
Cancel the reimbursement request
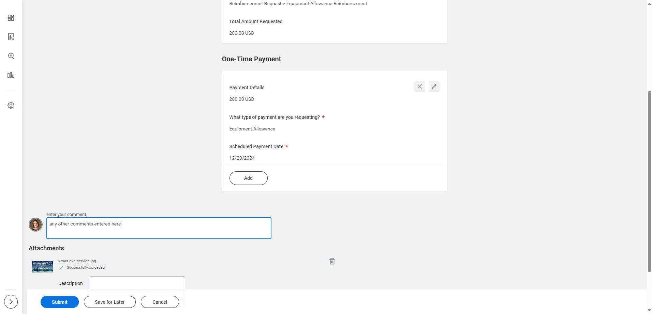(x=160, y=302)
